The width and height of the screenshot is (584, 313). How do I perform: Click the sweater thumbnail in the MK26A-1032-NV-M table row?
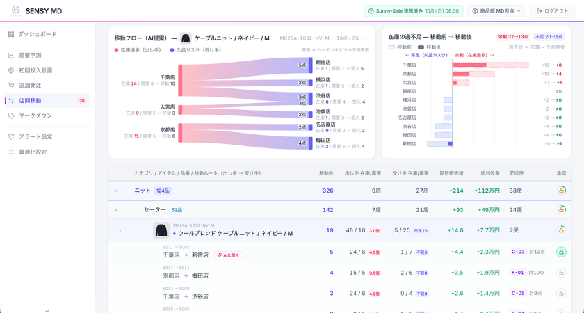point(161,230)
